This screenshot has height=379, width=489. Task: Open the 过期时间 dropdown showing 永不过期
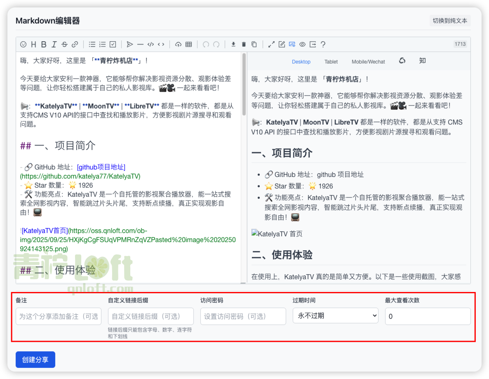tap(335, 315)
